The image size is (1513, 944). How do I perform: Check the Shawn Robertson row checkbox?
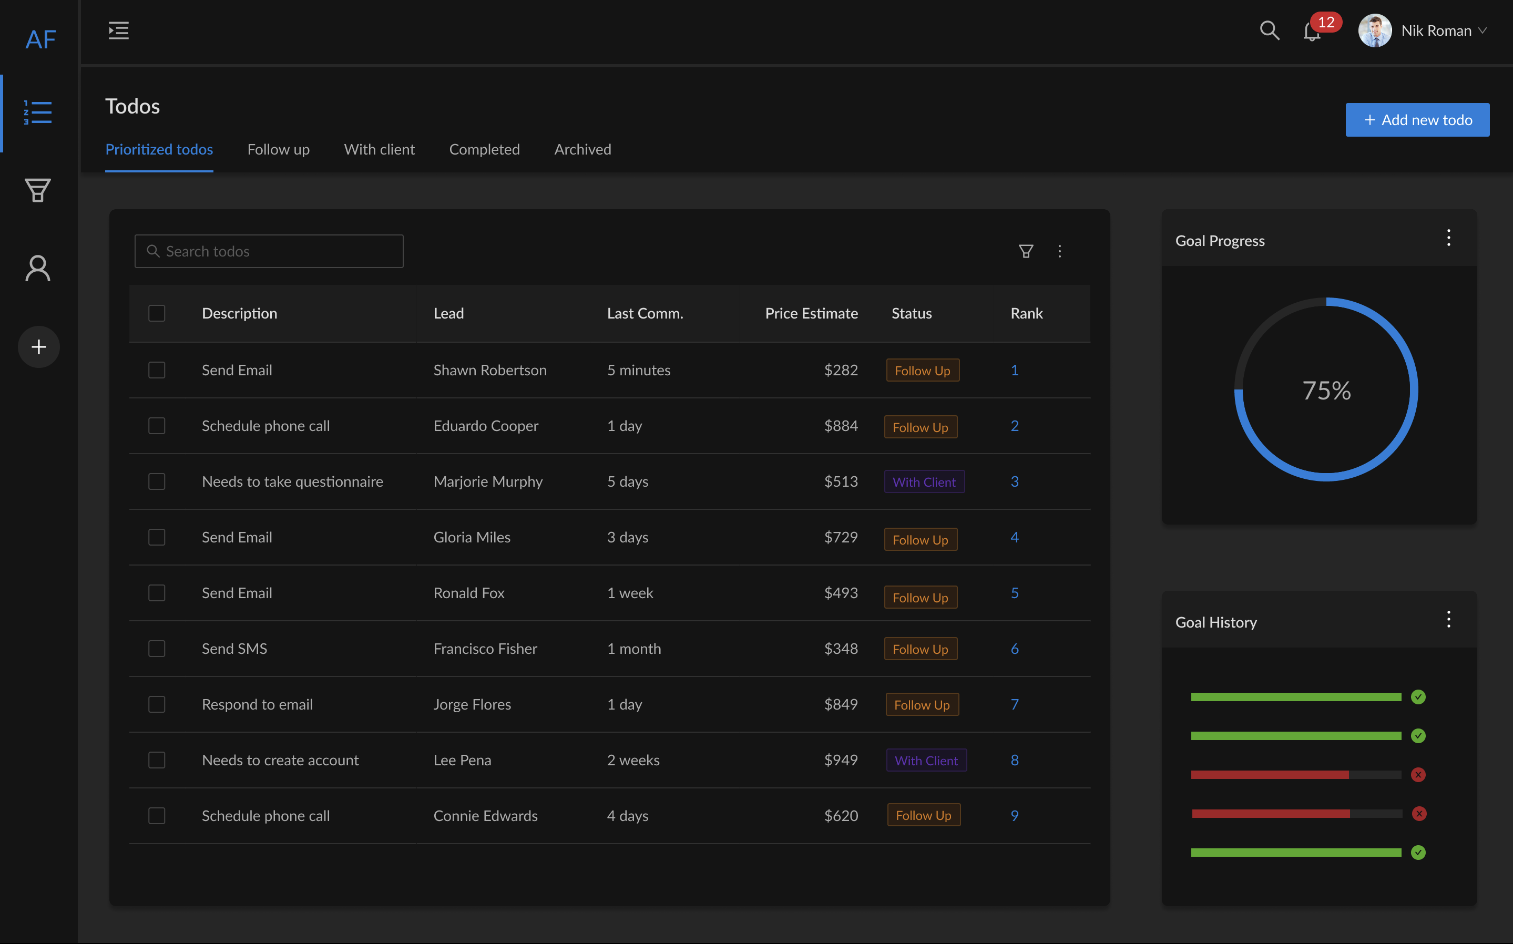tap(157, 370)
